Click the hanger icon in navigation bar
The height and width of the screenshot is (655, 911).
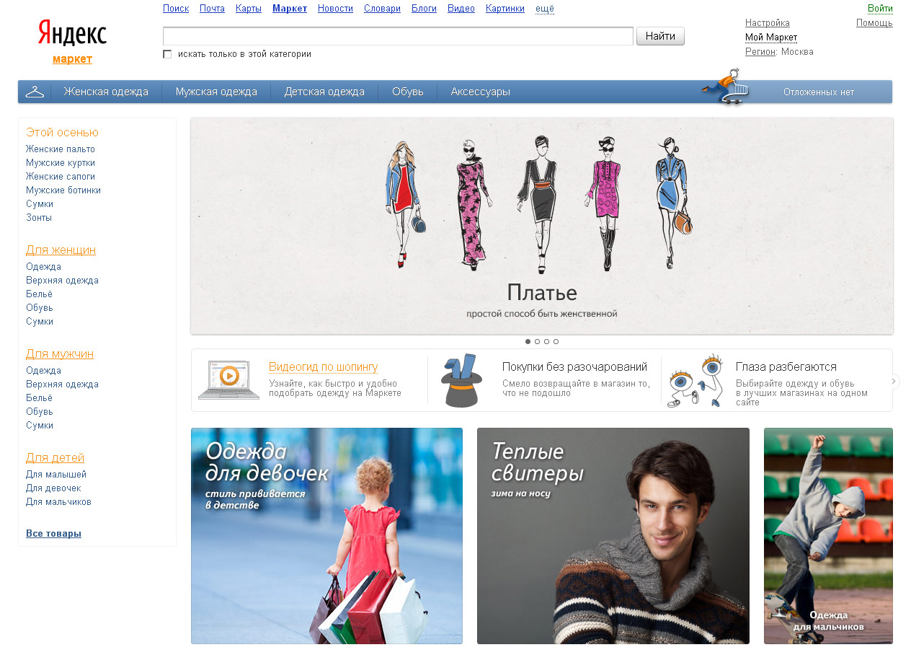(35, 92)
